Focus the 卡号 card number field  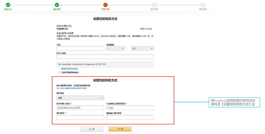(80, 48)
